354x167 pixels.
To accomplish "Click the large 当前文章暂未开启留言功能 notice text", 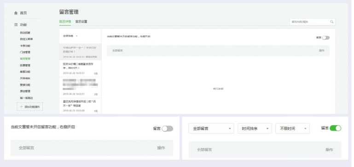I will [43, 127].
